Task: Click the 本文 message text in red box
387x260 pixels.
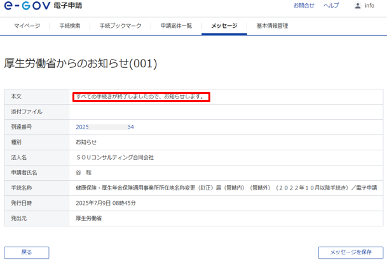Action: click(140, 97)
